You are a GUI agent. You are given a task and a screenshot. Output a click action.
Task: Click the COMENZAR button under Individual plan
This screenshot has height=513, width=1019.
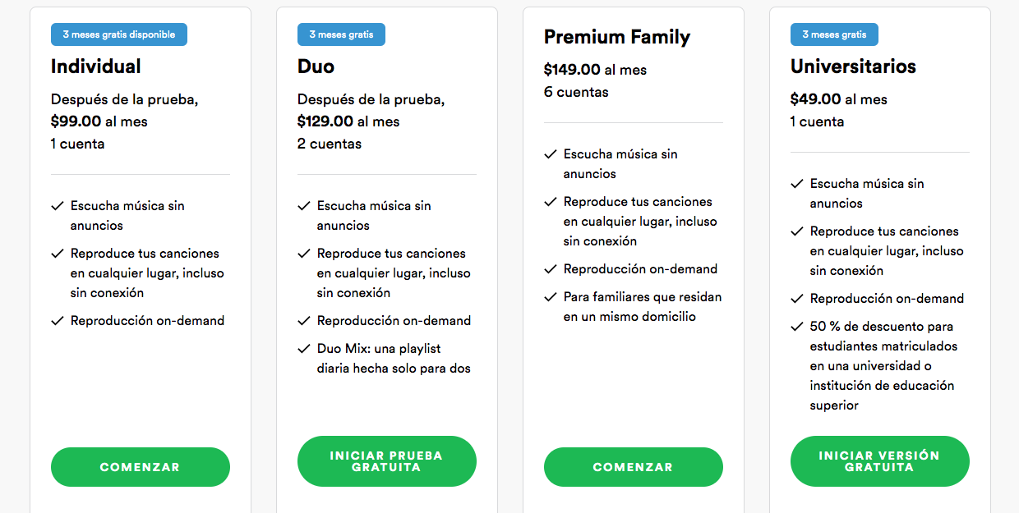[140, 466]
